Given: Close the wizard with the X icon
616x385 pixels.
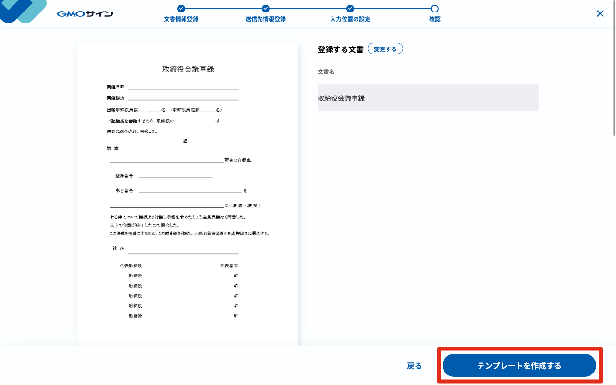Looking at the screenshot, I should point(600,13).
